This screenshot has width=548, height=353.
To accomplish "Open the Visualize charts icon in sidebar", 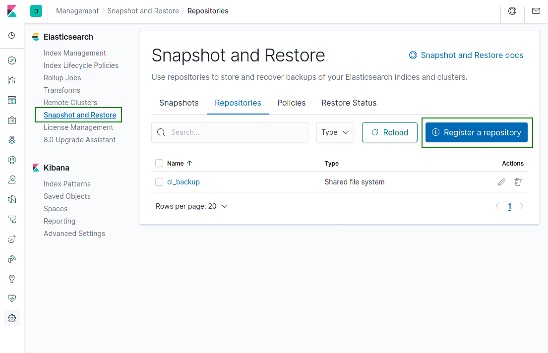I will coord(12,80).
